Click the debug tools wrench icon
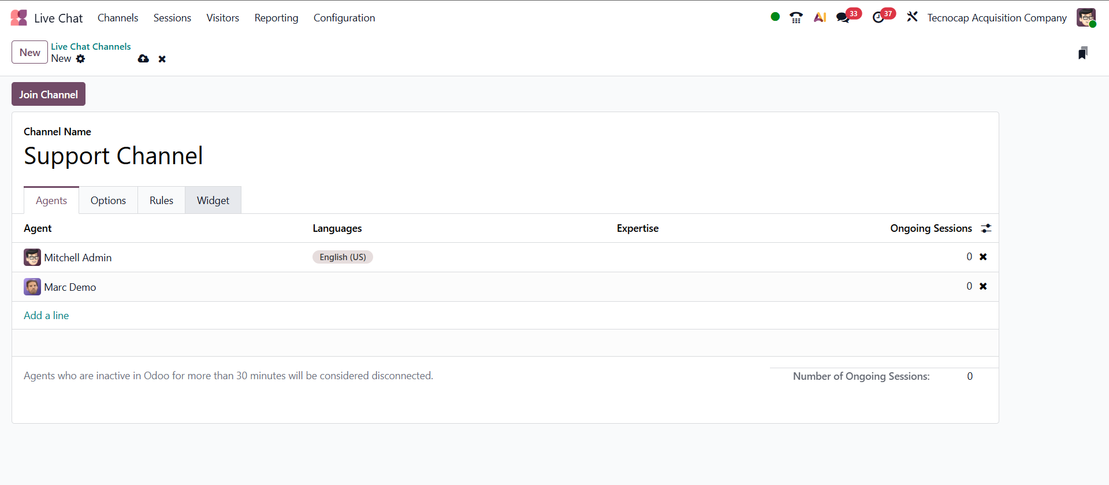 click(x=912, y=17)
